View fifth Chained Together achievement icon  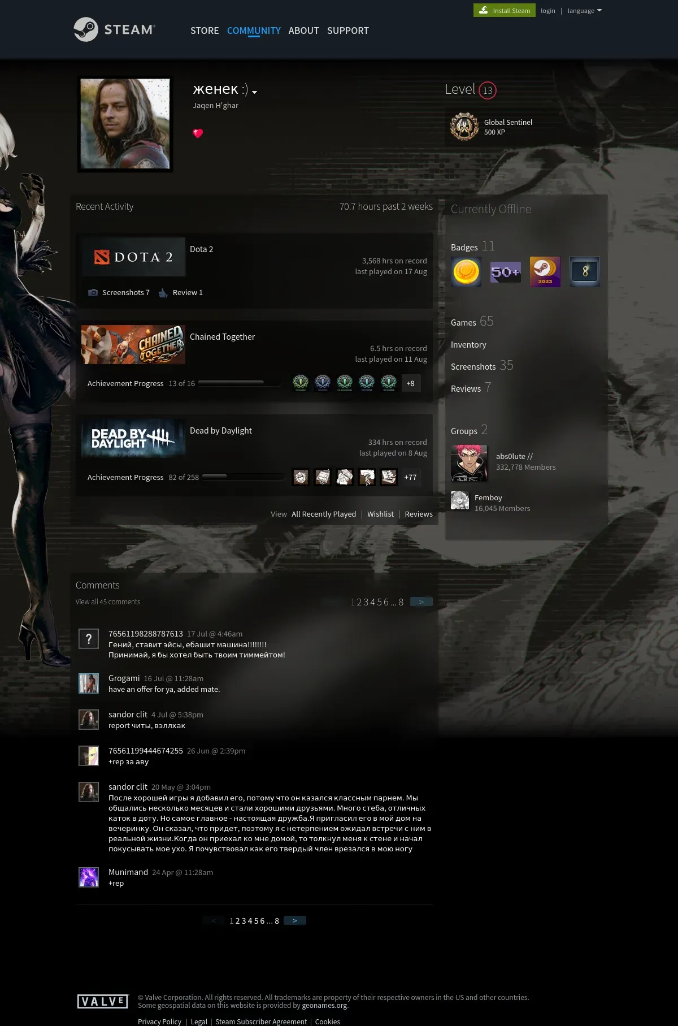pos(389,383)
